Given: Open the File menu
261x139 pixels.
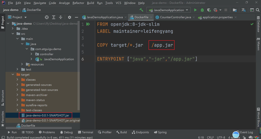Looking at the screenshot, I should tap(10, 3).
